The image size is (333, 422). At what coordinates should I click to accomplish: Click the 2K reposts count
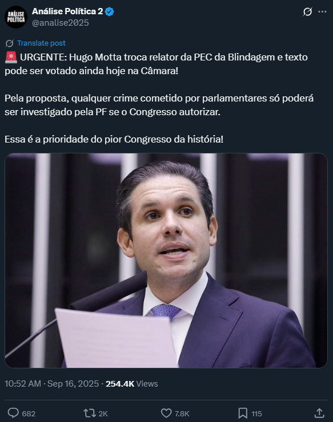click(103, 413)
